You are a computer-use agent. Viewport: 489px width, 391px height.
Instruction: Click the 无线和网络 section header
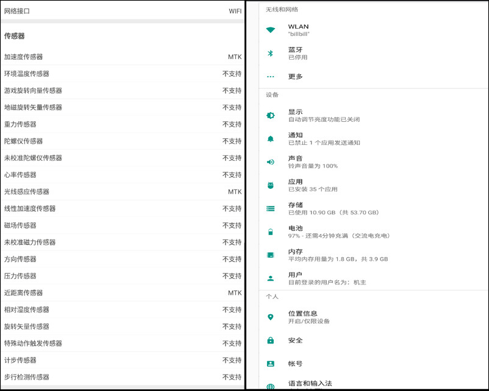tap(282, 9)
